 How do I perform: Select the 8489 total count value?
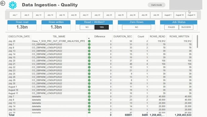(x=145, y=115)
